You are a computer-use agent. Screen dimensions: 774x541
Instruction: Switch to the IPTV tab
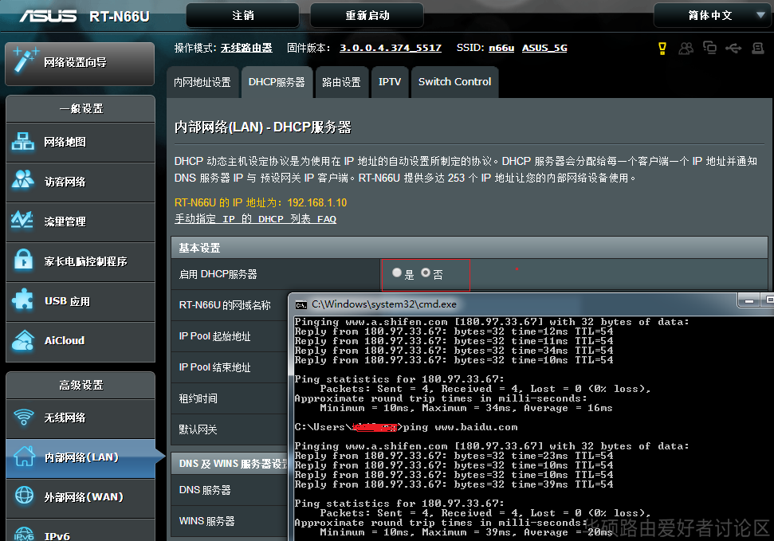(x=390, y=82)
